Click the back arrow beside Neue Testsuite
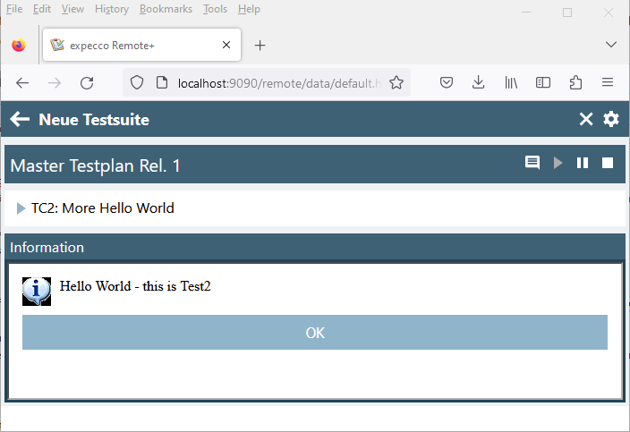 point(20,119)
